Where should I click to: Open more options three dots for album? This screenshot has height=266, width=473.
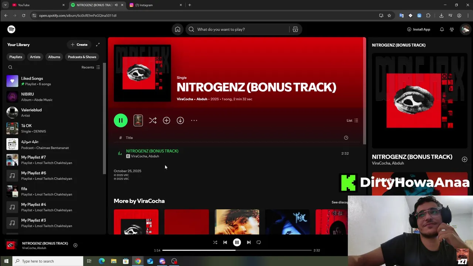[x=194, y=120]
